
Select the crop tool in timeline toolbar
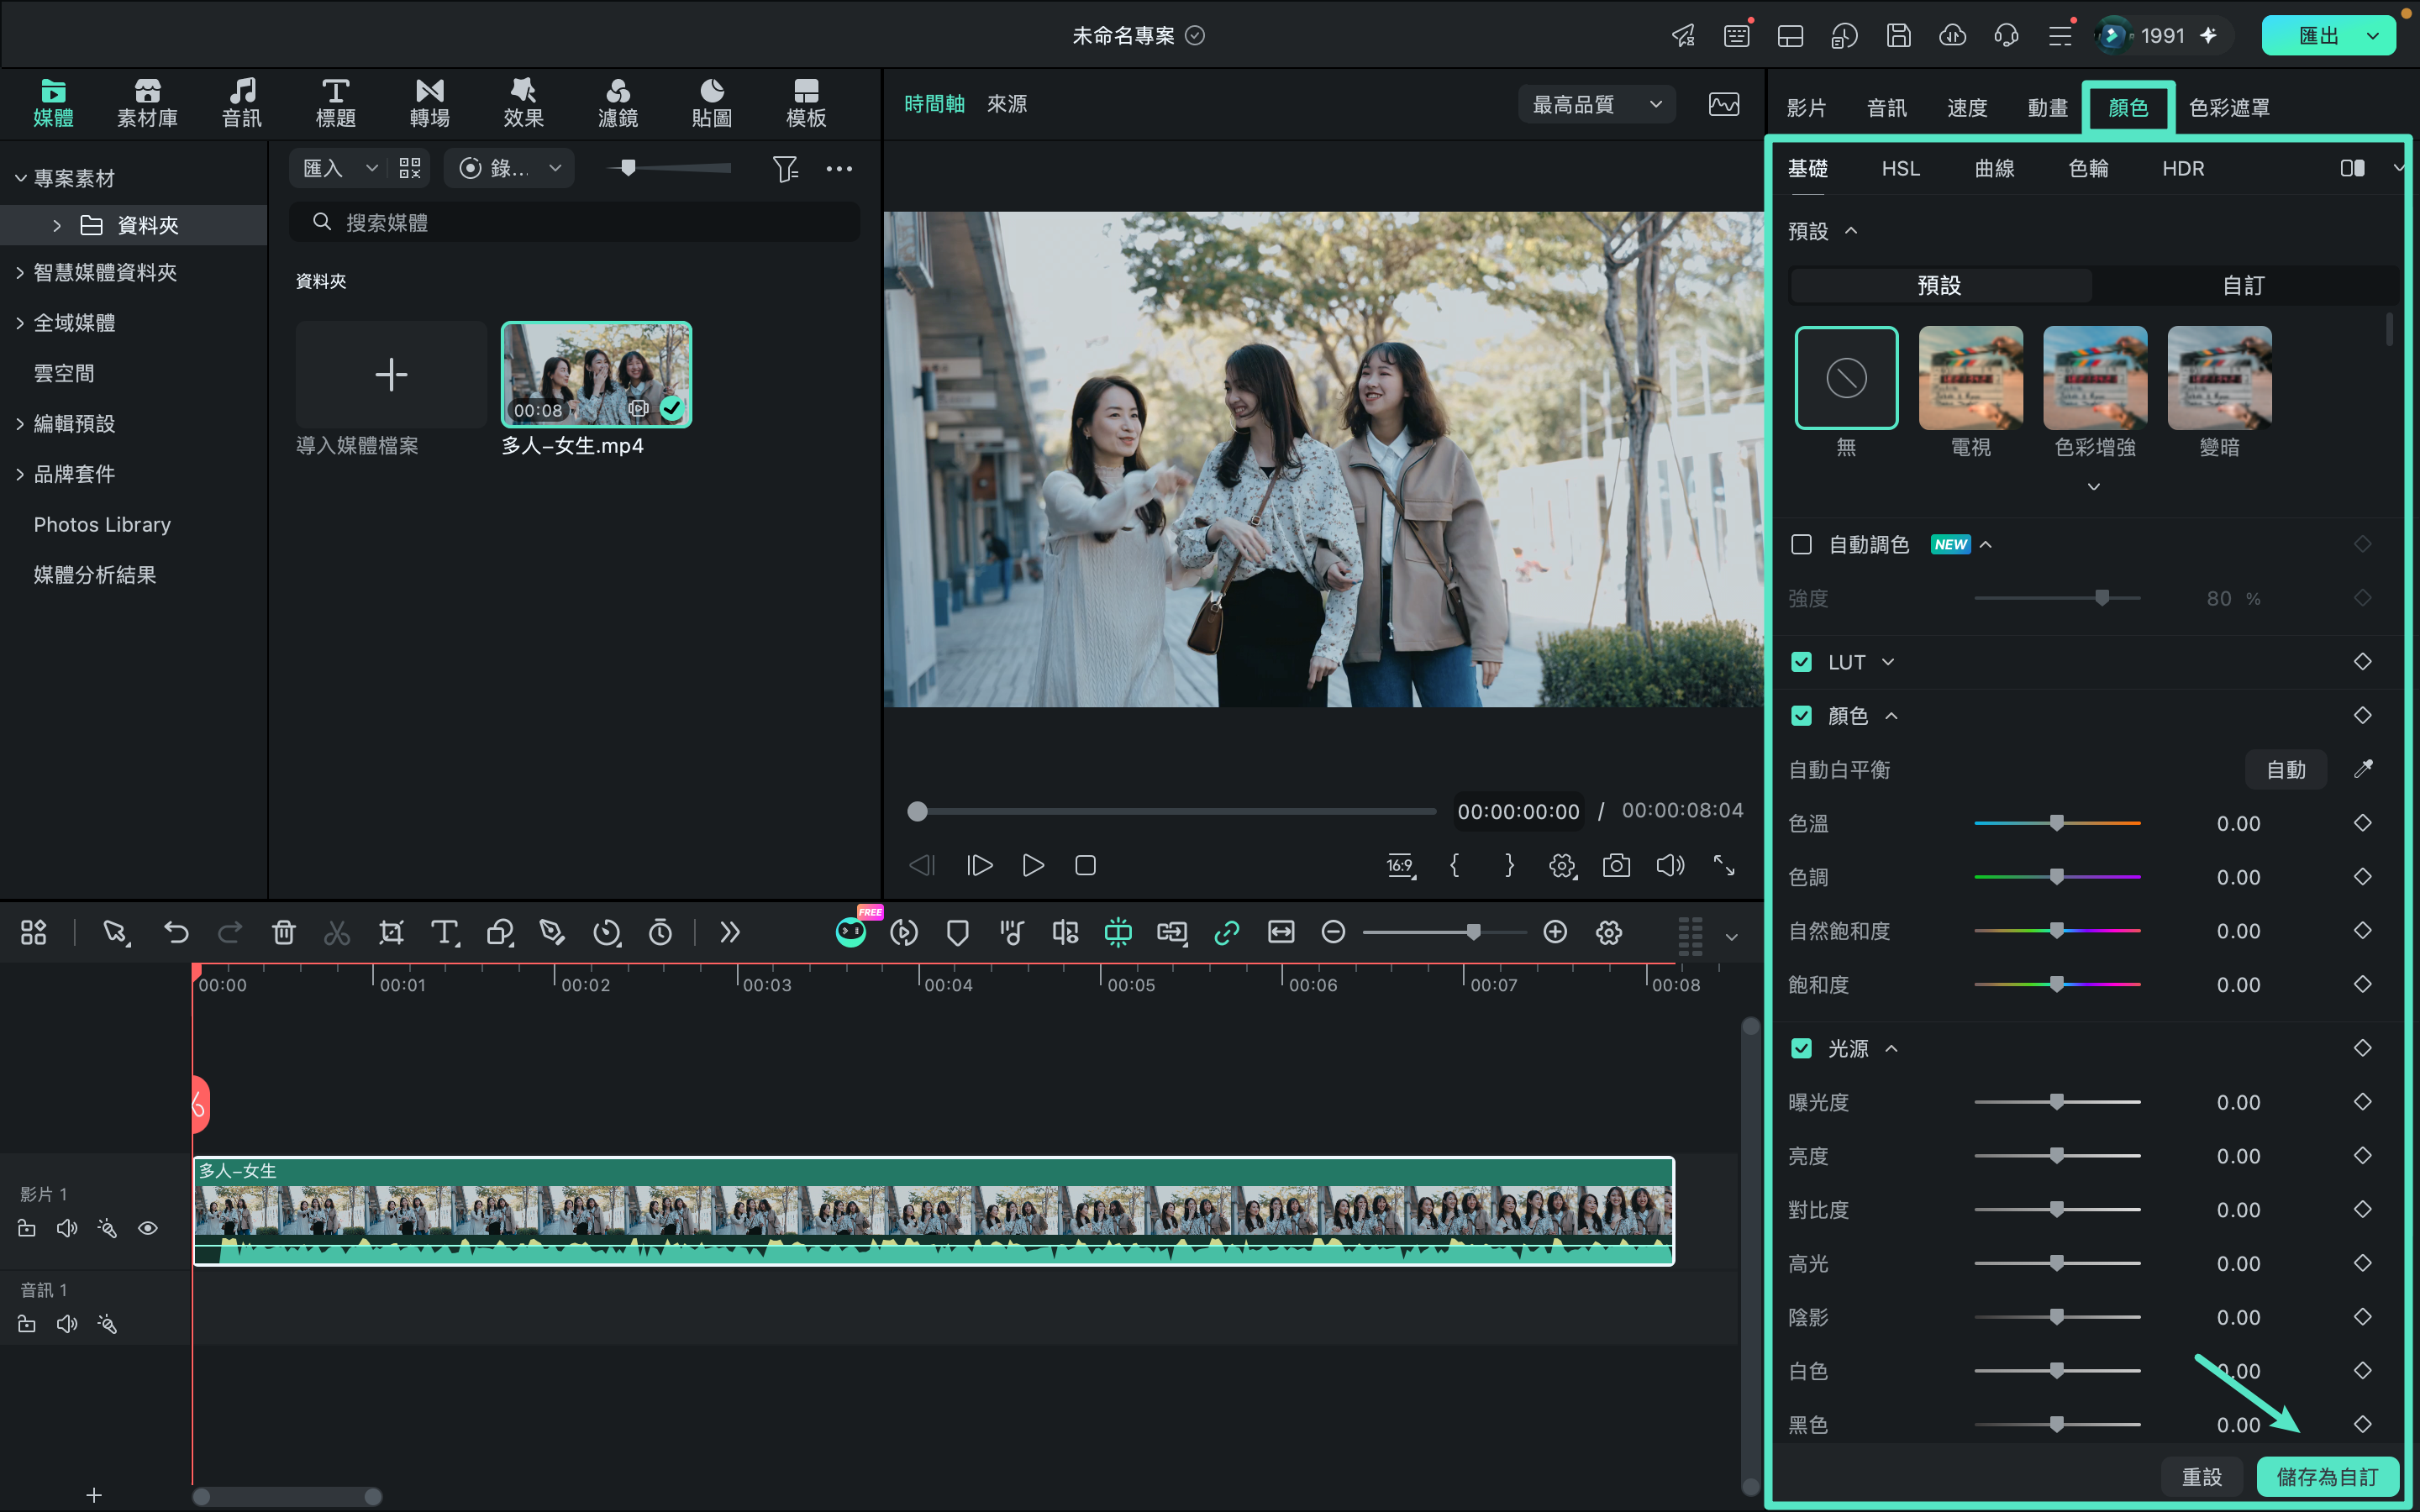[391, 932]
